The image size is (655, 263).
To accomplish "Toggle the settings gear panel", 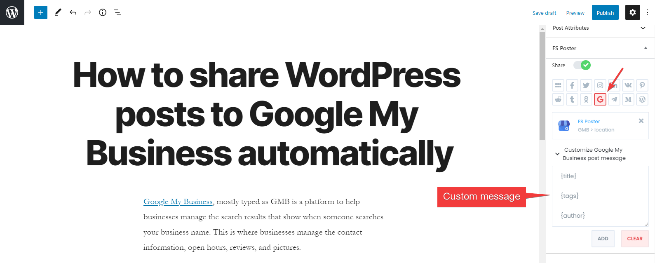I will tap(633, 12).
